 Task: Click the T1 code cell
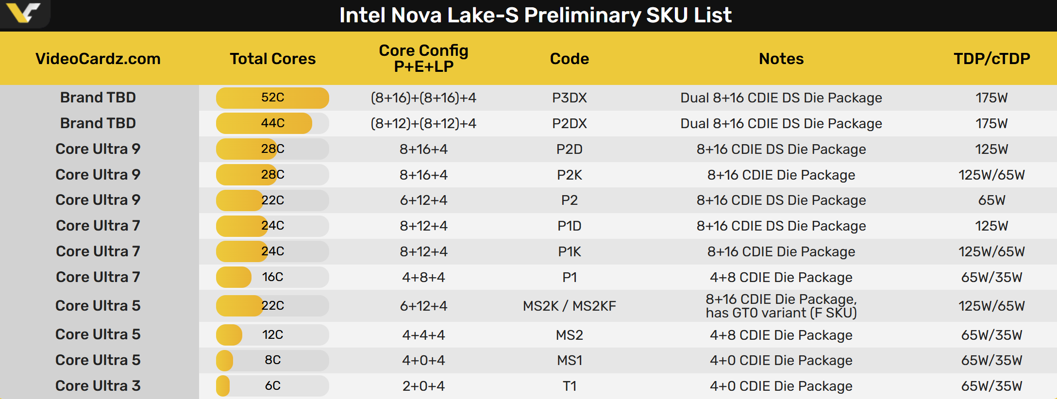pos(569,386)
